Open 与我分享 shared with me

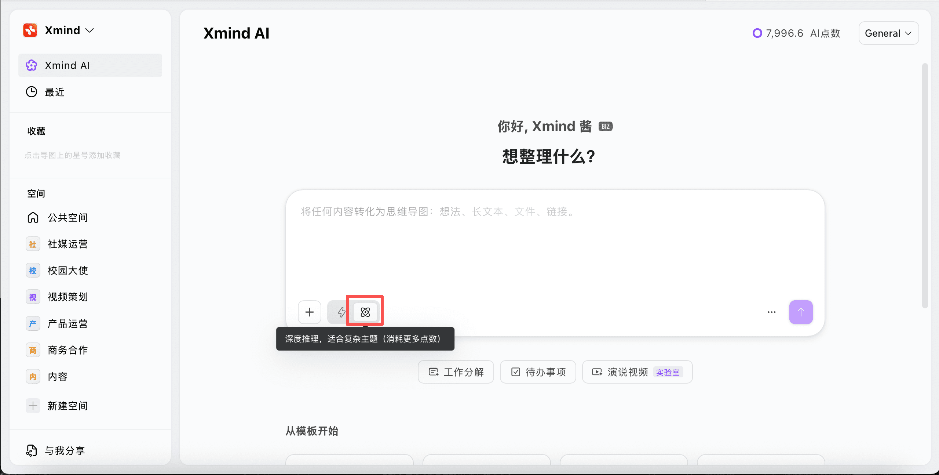point(90,450)
